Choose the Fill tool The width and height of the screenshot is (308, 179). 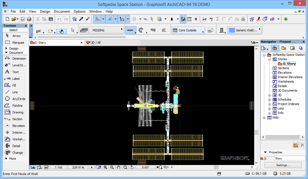15,85
